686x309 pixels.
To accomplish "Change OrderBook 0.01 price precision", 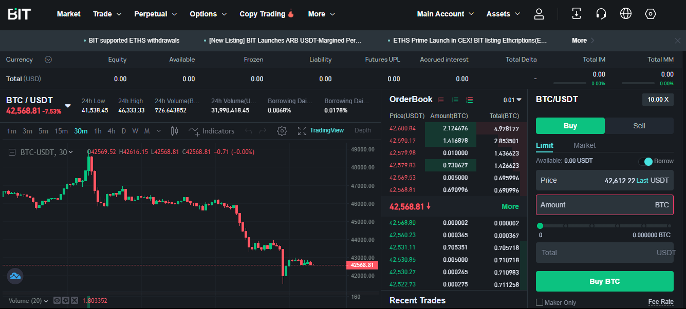I will 512,100.
